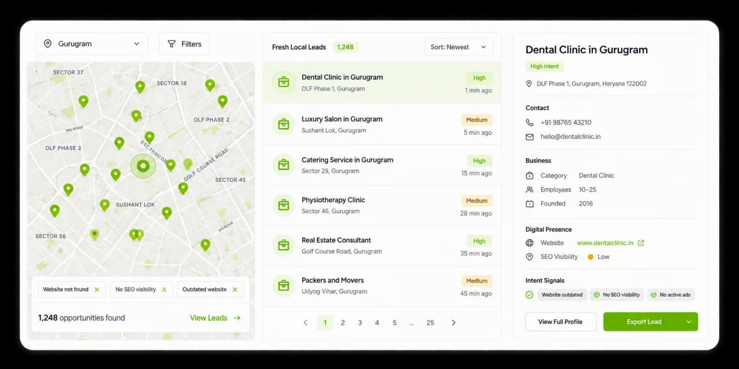739x369 pixels.
Task: Jump to page 25
Action: pyautogui.click(x=430, y=323)
